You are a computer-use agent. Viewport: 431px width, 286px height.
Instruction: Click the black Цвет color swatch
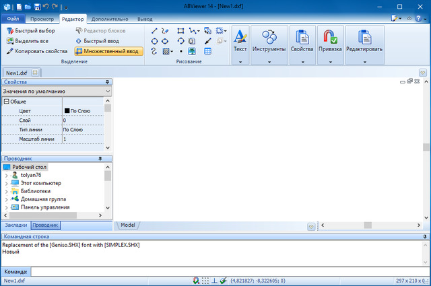(67, 110)
